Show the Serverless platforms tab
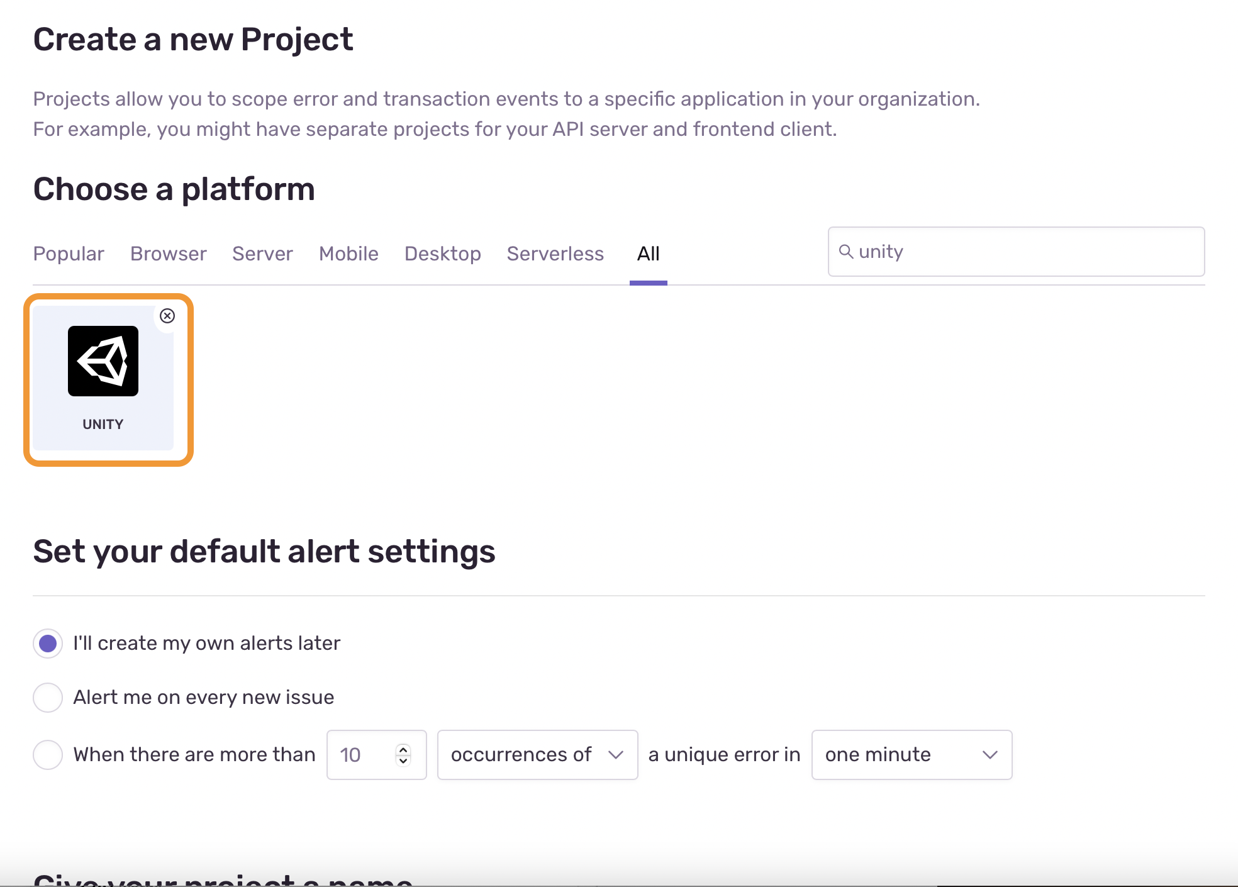This screenshot has width=1238, height=887. [555, 254]
